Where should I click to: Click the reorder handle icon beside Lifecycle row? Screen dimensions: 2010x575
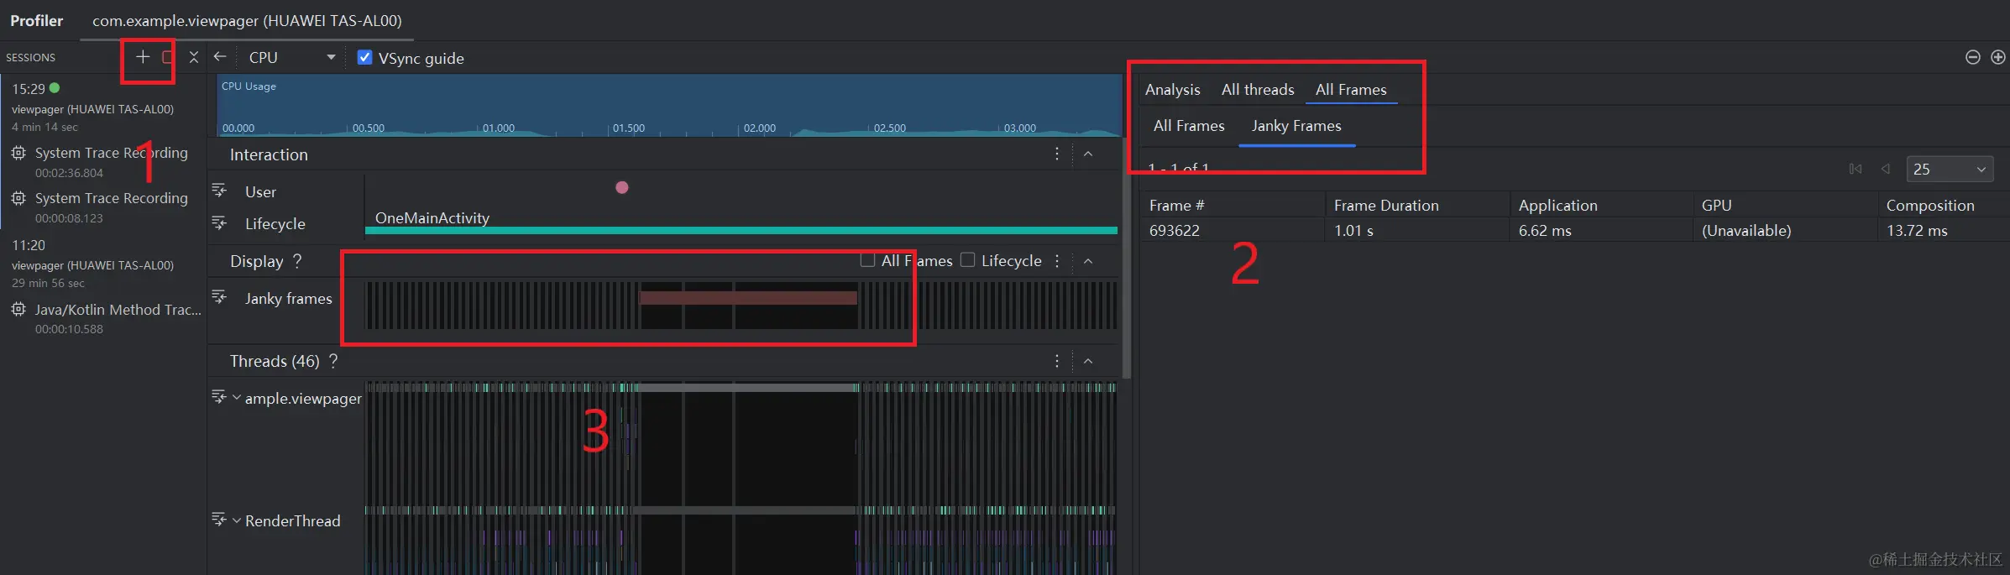219,222
